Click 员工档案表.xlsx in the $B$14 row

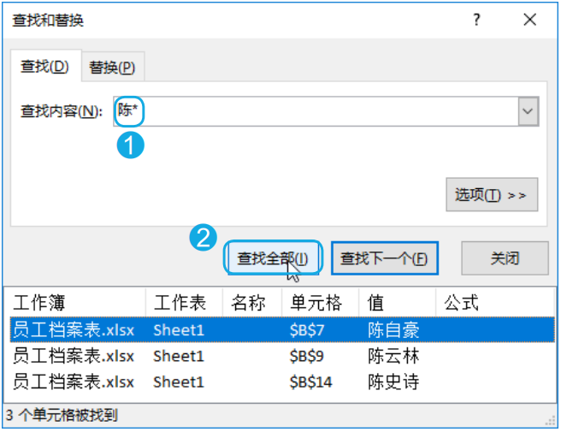click(x=74, y=382)
